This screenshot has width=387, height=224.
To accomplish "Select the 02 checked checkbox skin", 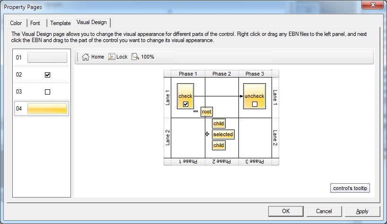I will tap(47, 75).
